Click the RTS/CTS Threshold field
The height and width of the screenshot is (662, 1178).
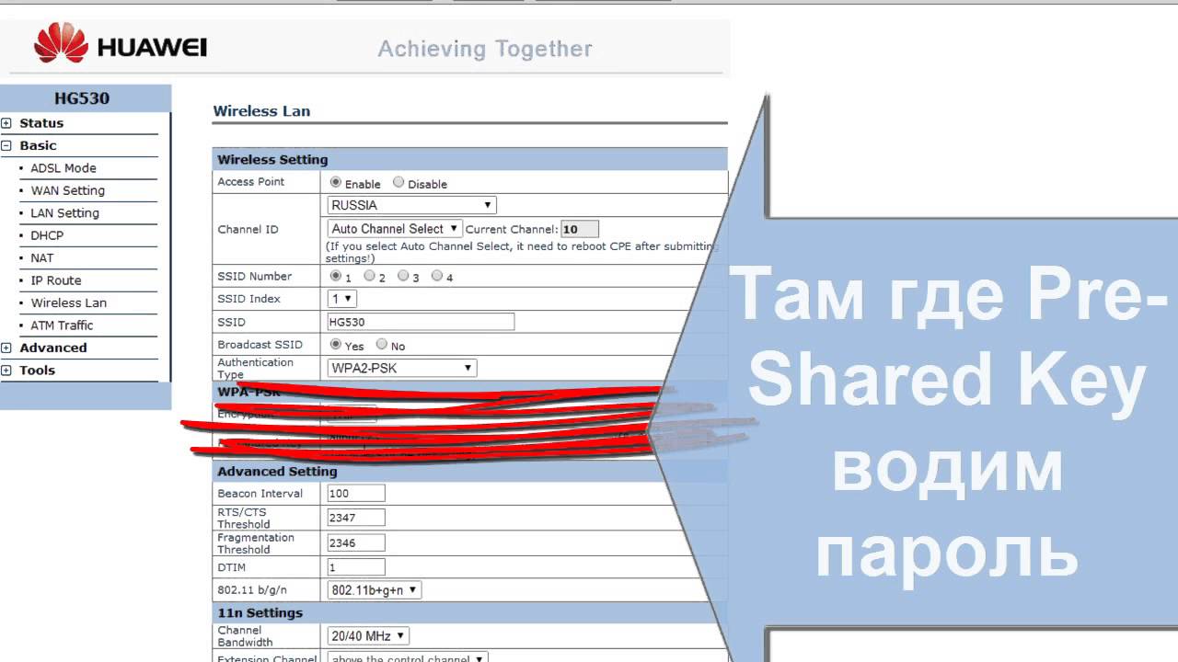tap(356, 518)
